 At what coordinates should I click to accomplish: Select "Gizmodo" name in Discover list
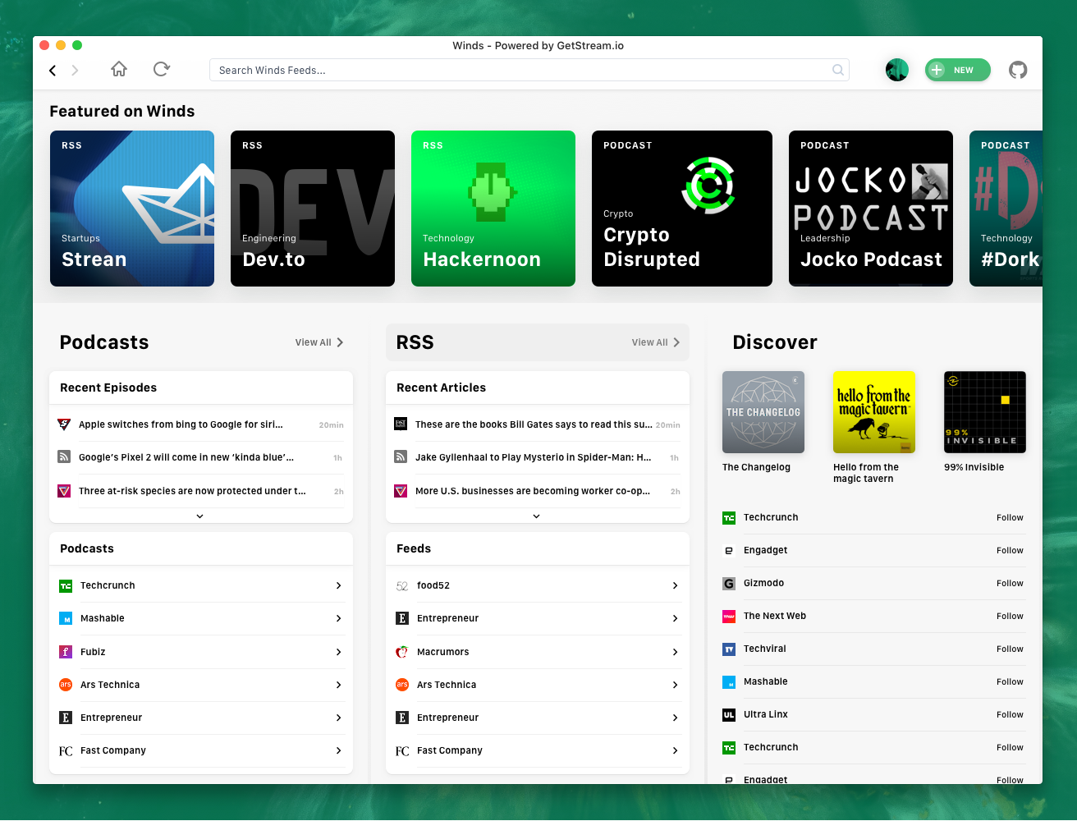764,584
